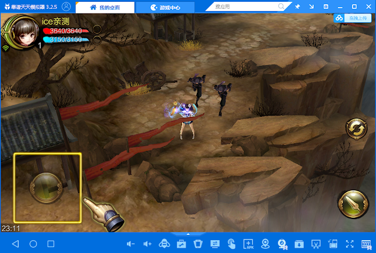Take a screenshot with the scissors icon
Screen dimensions: 376x253
pos(316,244)
